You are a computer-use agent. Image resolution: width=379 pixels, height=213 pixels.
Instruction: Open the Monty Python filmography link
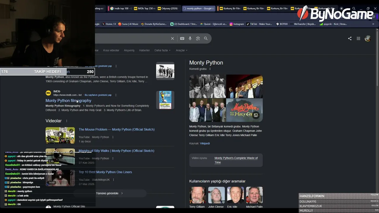[x=68, y=101]
